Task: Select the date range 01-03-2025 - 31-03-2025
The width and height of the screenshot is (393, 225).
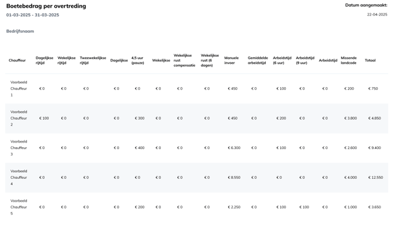Action: pyautogui.click(x=33, y=15)
